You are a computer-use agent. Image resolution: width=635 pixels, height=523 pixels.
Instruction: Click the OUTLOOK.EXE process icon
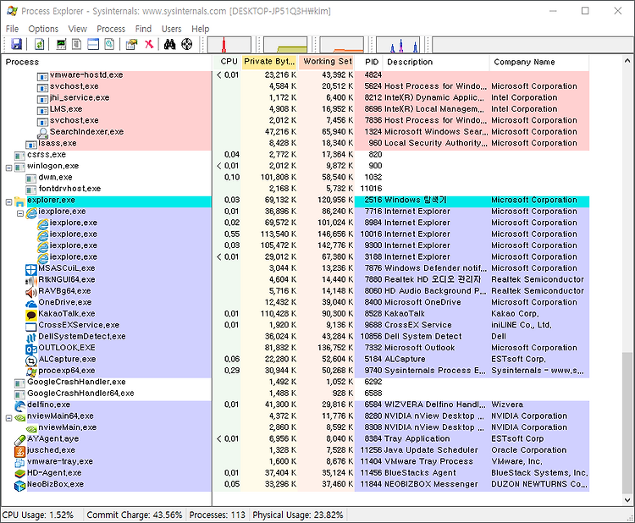click(x=31, y=349)
